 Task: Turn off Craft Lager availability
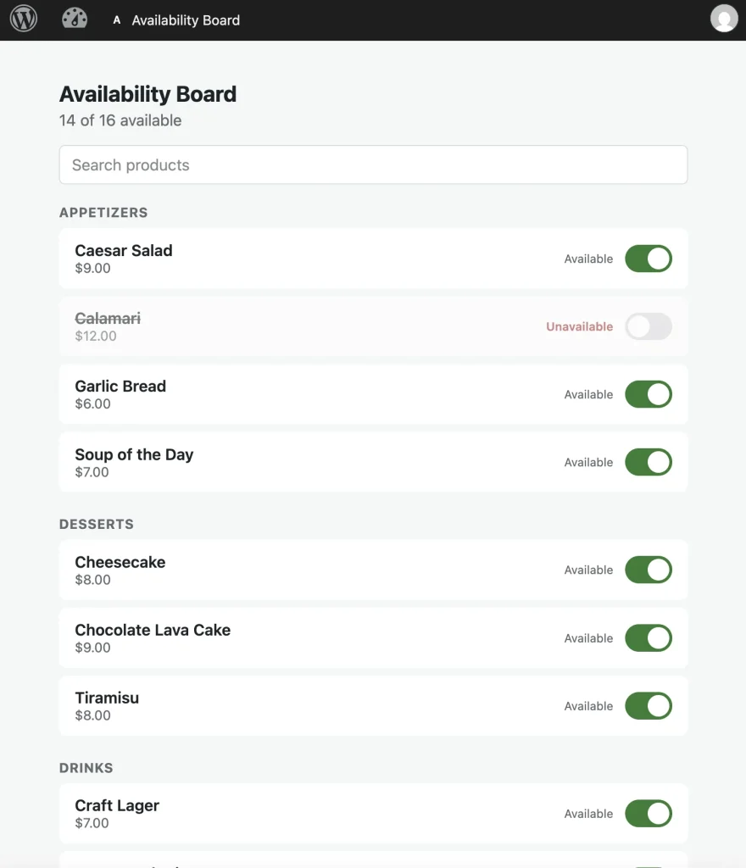(x=648, y=813)
